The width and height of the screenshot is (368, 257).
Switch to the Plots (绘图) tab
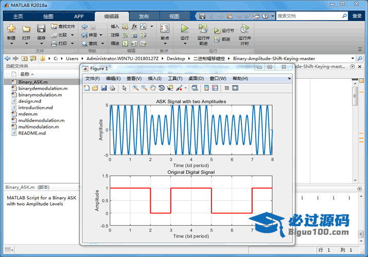(x=48, y=16)
